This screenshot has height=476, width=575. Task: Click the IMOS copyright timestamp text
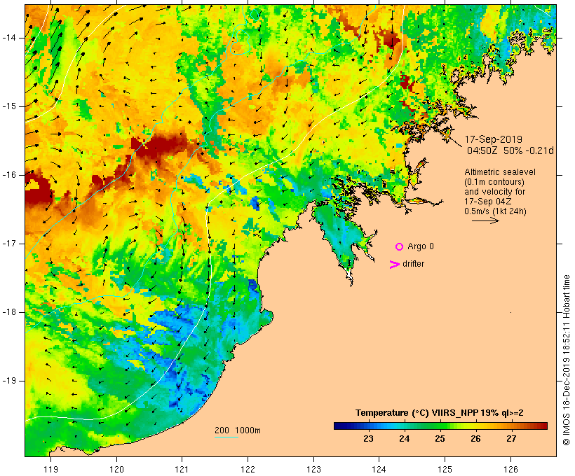coord(566,360)
